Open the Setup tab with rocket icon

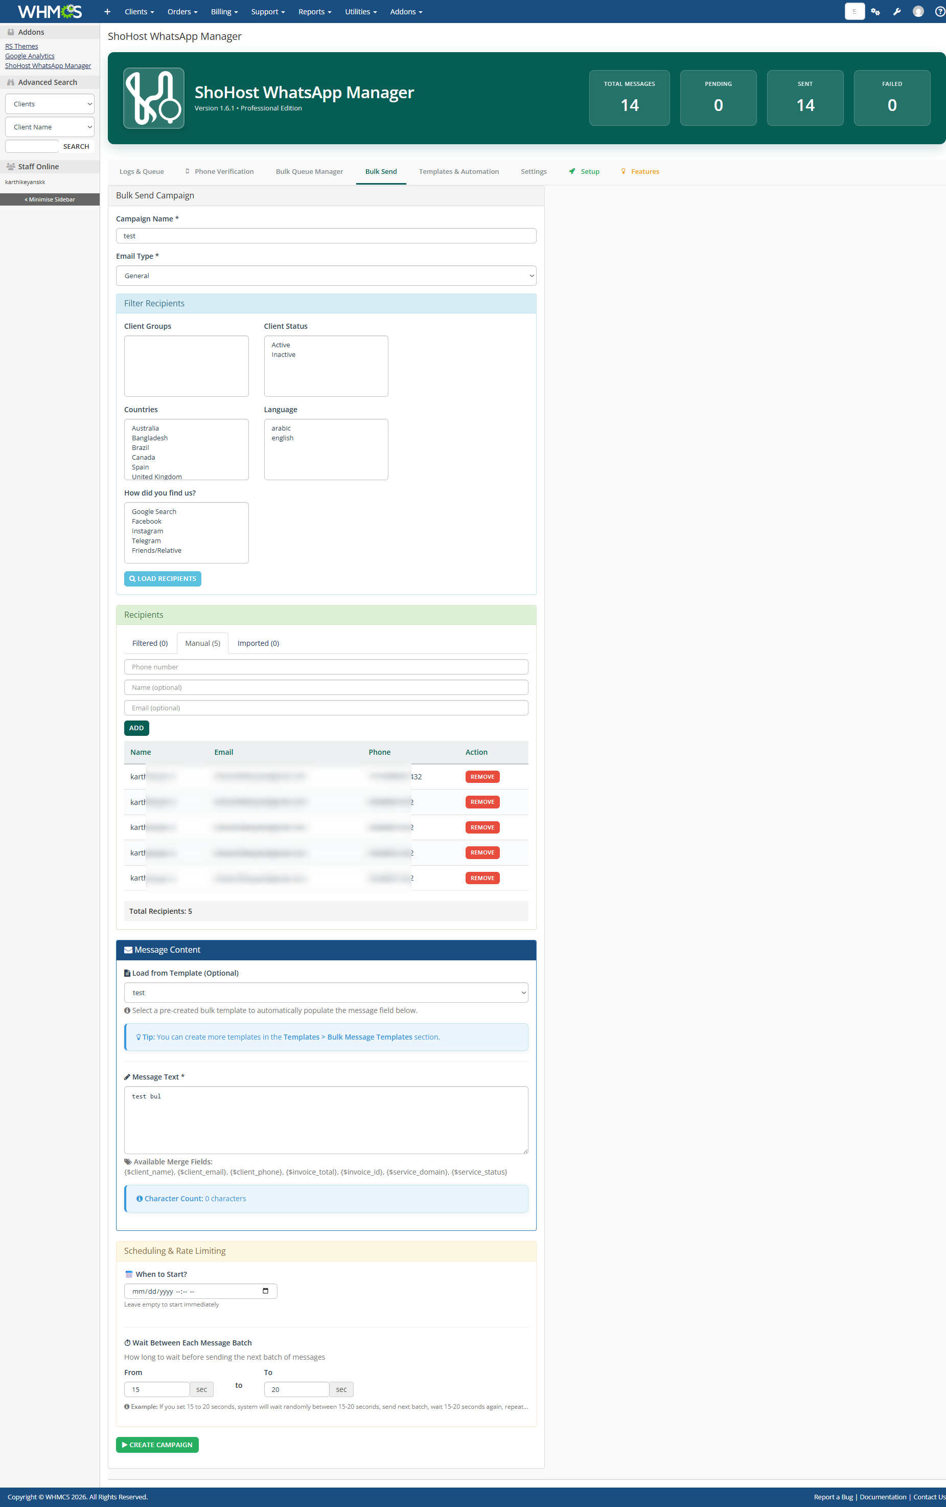point(584,171)
